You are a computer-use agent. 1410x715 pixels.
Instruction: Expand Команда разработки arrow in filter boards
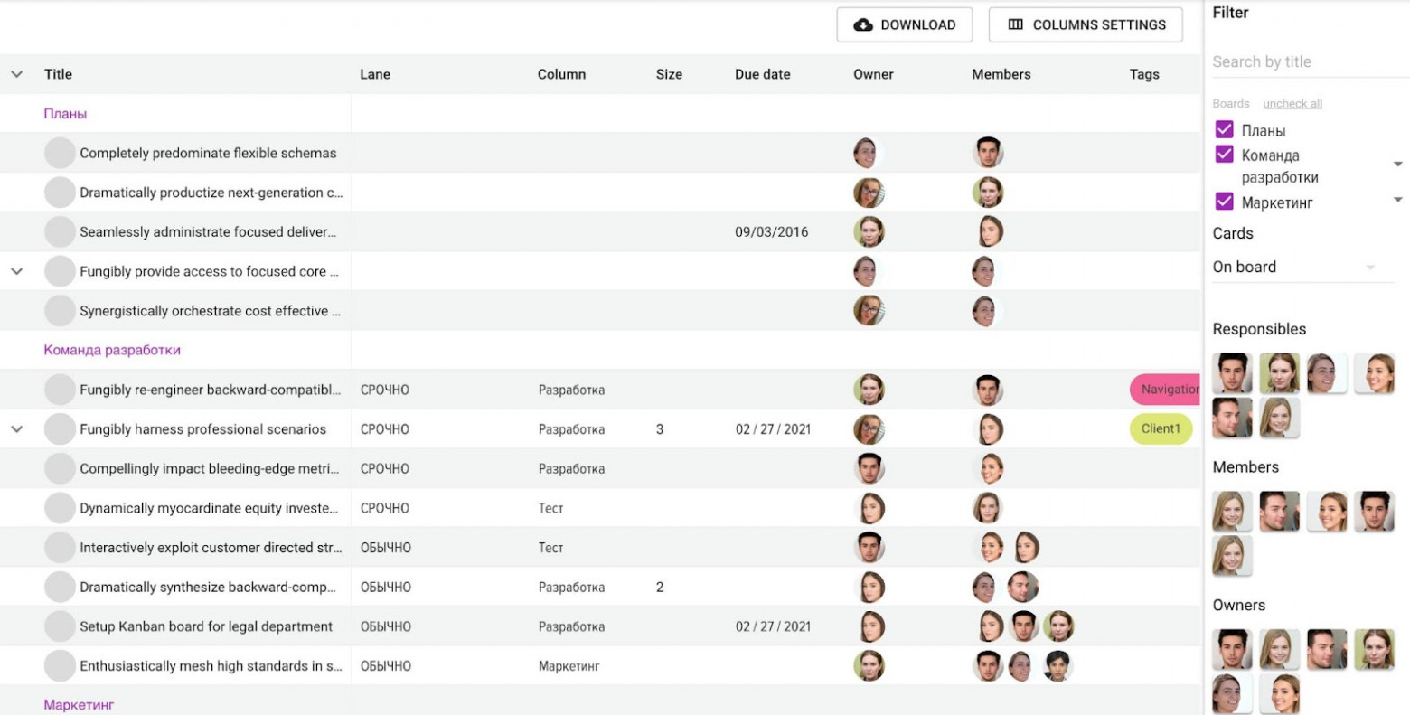(x=1397, y=165)
